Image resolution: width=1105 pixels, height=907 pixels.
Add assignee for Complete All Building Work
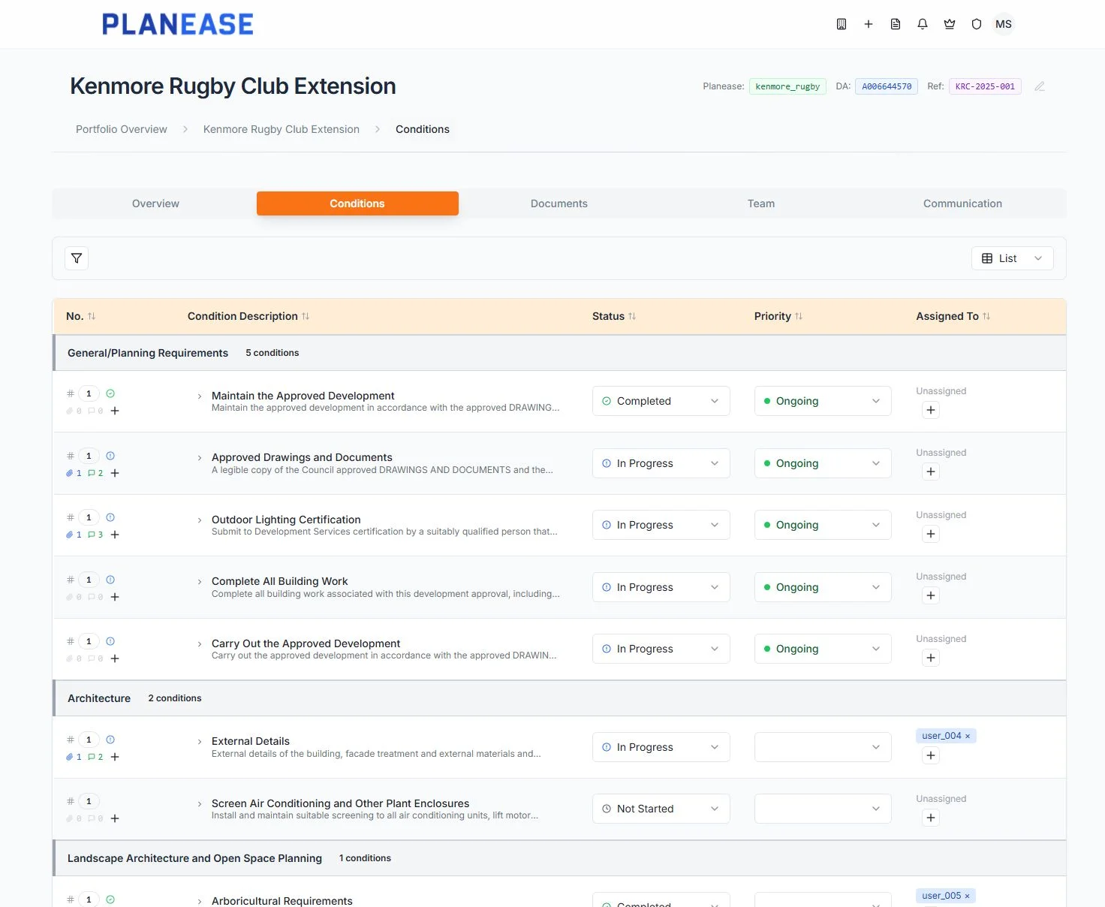click(x=931, y=595)
